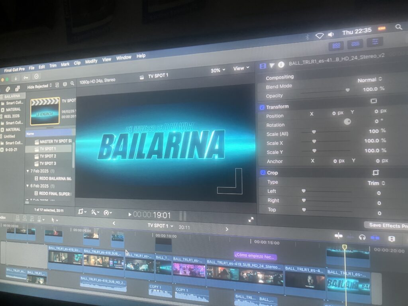Screen dimensions: 408x306
Task: Go back in timeline history
Action: tap(114, 223)
